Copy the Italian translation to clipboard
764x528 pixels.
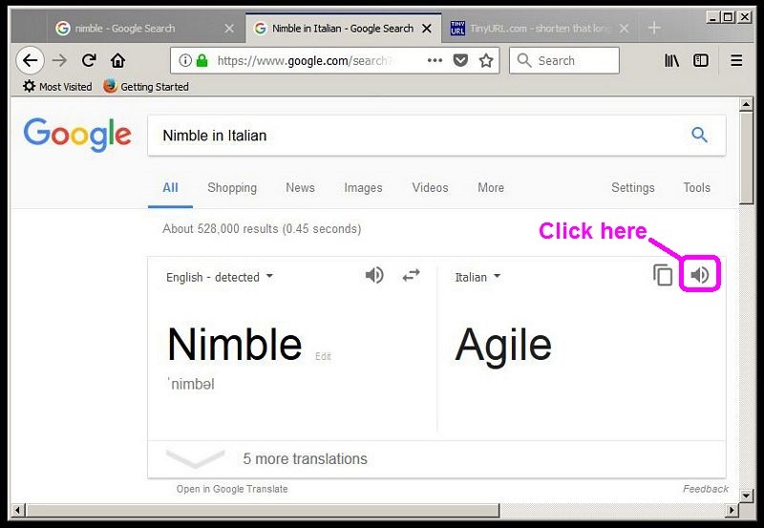[x=663, y=275]
